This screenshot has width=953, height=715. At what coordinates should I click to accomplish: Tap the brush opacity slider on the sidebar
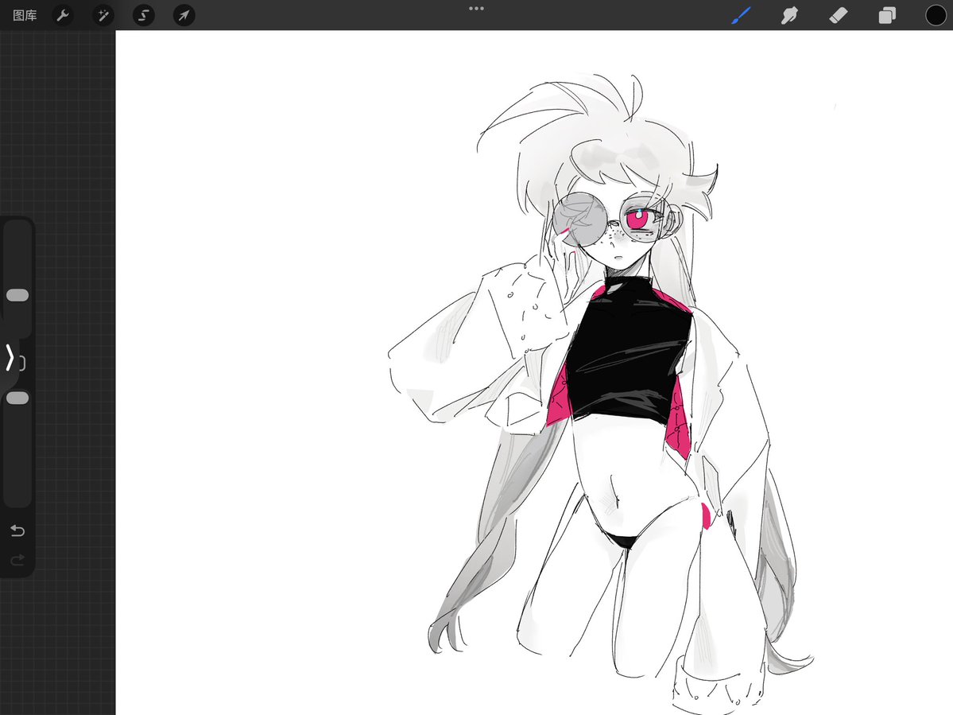(x=17, y=397)
